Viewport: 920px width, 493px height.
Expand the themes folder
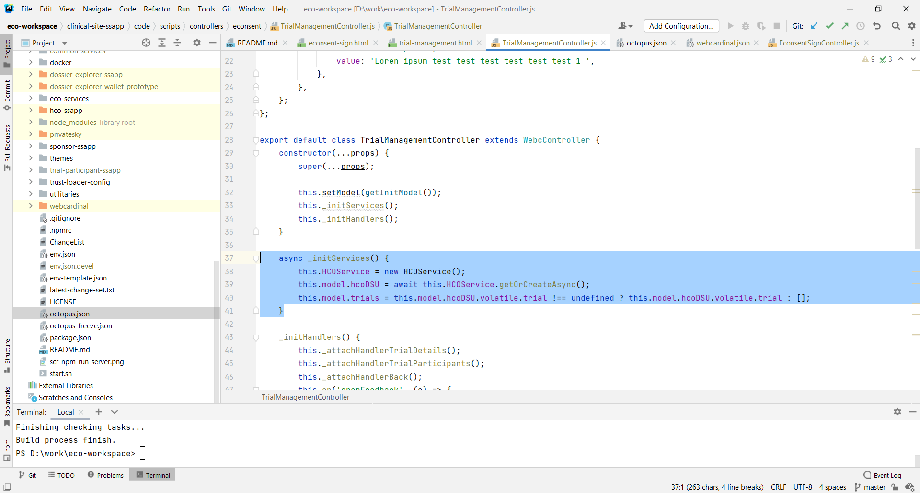coord(31,158)
